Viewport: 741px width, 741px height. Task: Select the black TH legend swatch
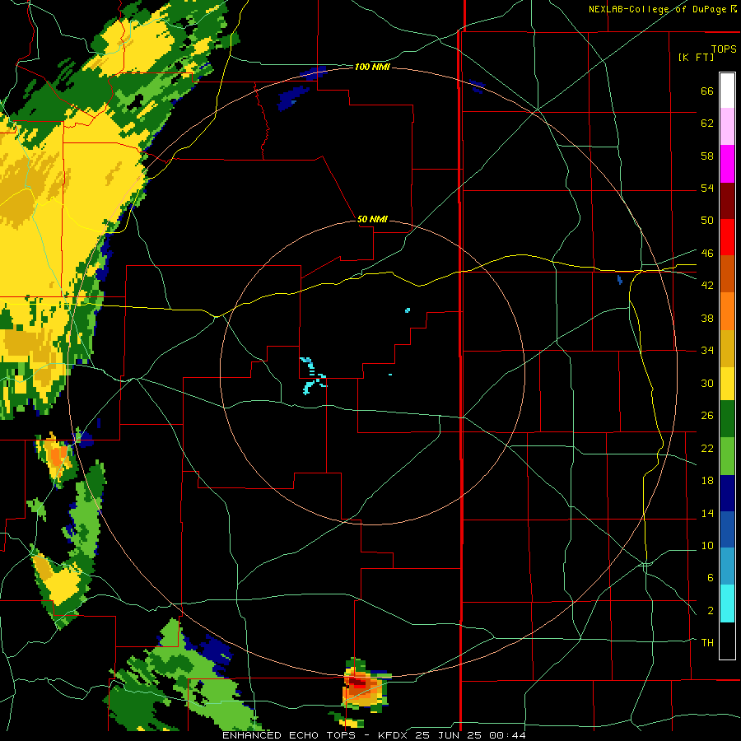[727, 641]
